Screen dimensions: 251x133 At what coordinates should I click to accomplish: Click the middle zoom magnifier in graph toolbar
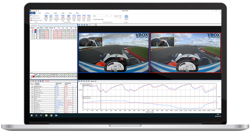(86, 81)
